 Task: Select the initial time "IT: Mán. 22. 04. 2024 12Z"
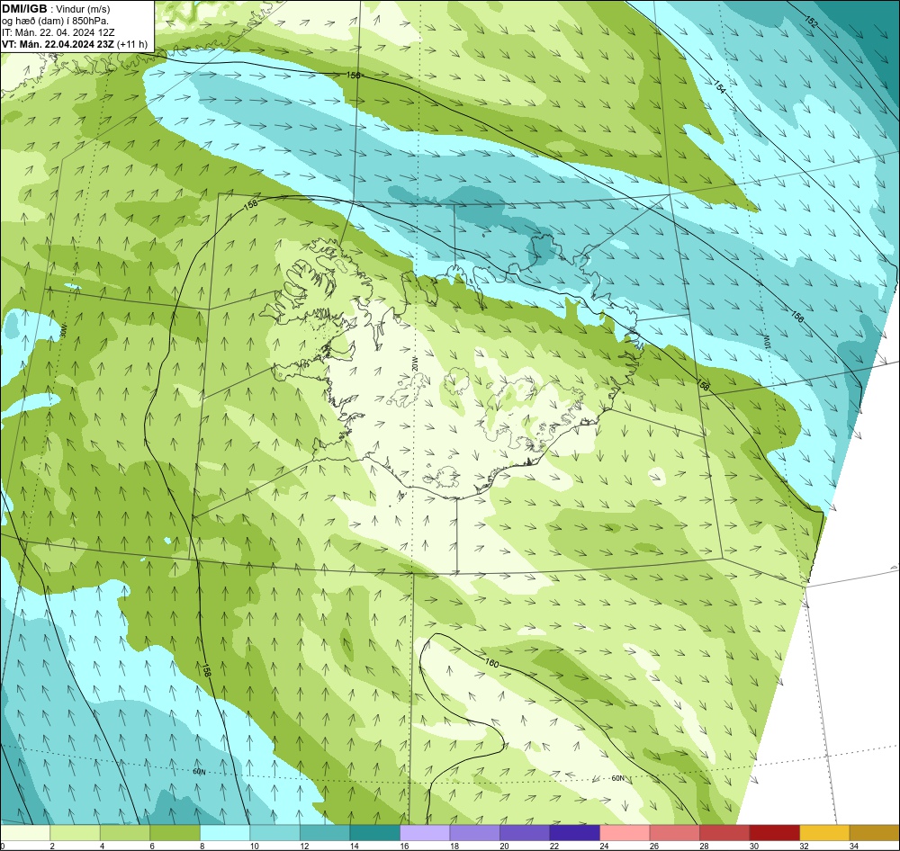click(58, 32)
